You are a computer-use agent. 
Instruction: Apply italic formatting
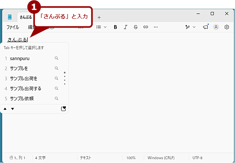[x=125, y=27]
